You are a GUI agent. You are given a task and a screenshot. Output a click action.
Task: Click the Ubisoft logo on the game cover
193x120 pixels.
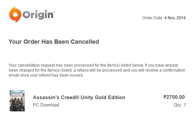pyautogui.click(x=22, y=109)
